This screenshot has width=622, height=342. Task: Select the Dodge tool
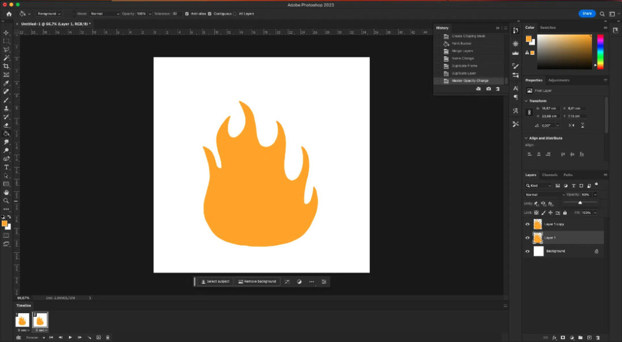click(x=6, y=151)
